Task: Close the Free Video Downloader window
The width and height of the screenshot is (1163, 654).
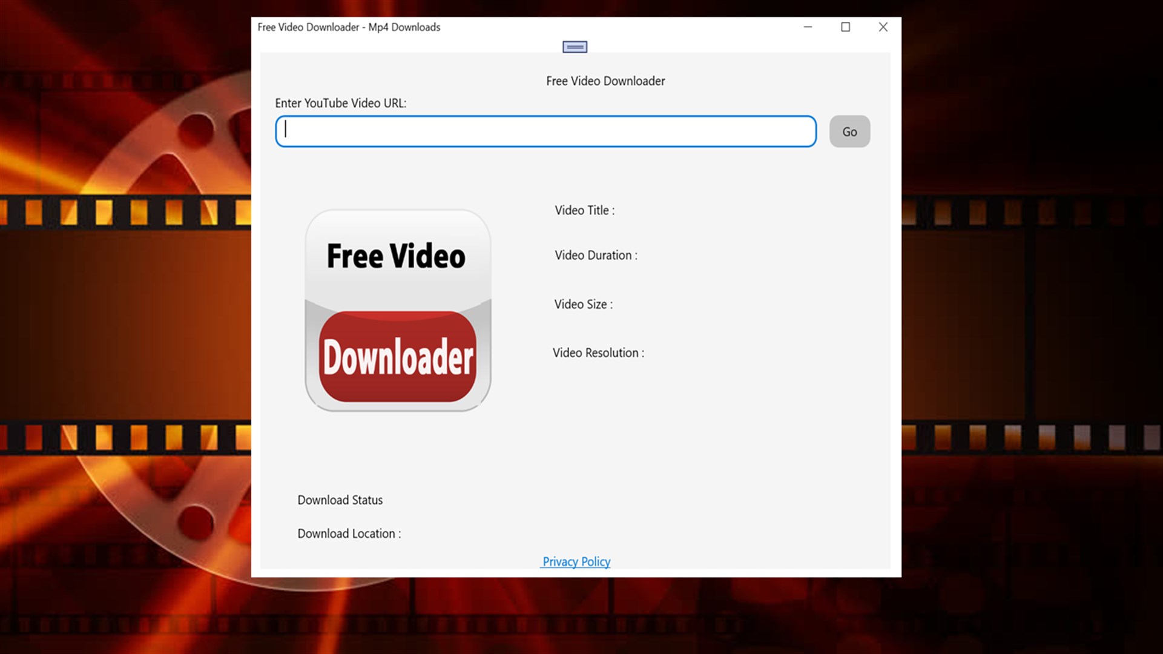Action: (x=883, y=27)
